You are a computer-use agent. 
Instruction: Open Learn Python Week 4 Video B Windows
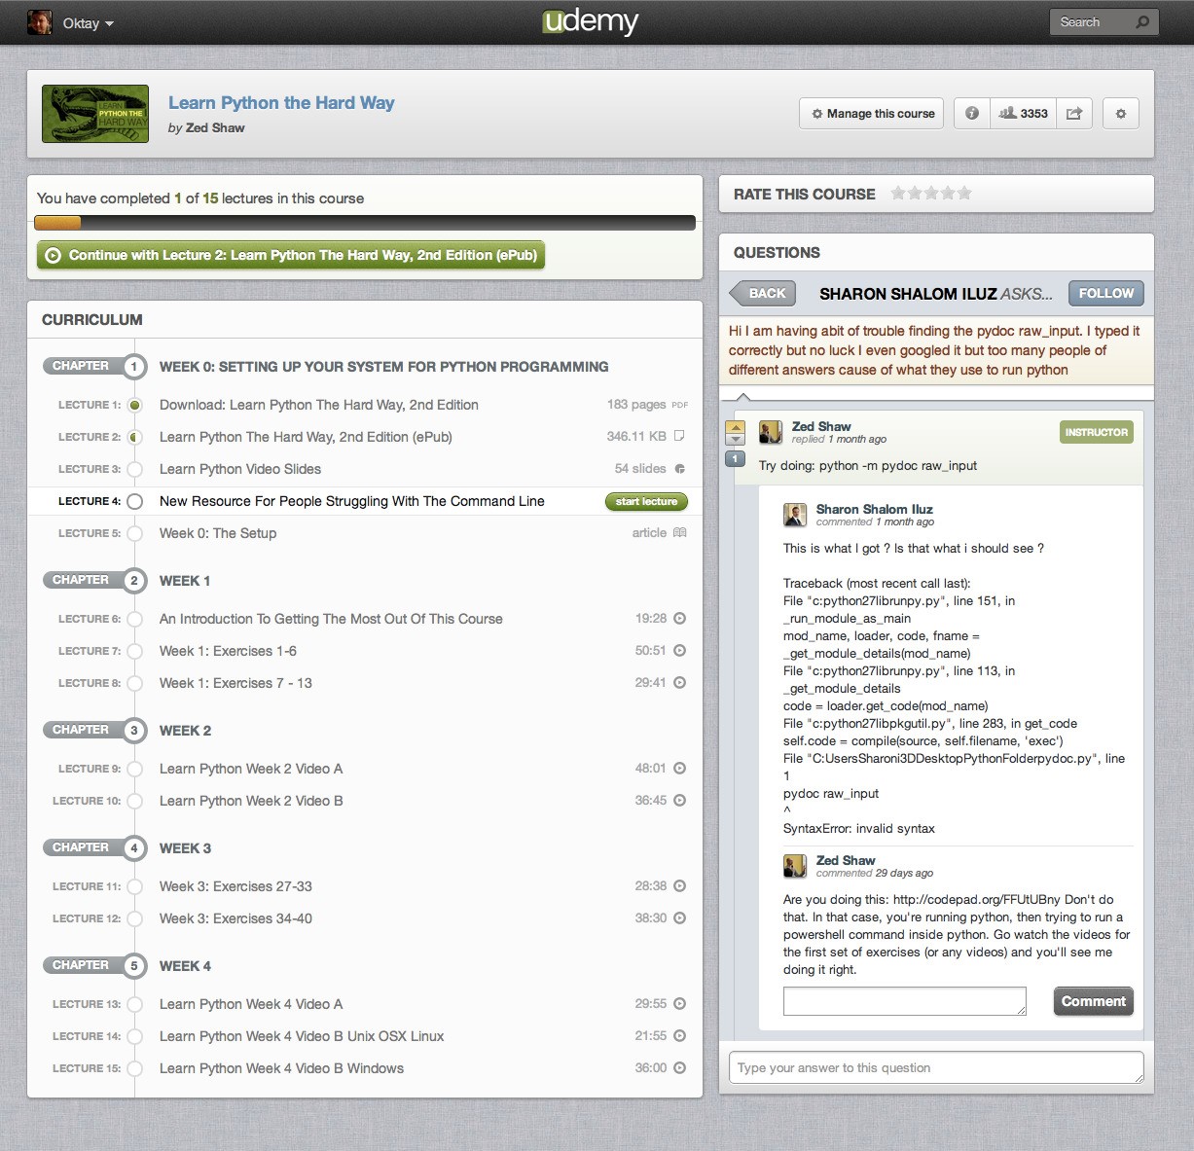(281, 1068)
